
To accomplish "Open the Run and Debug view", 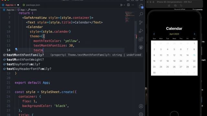I will tap(141, 31).
